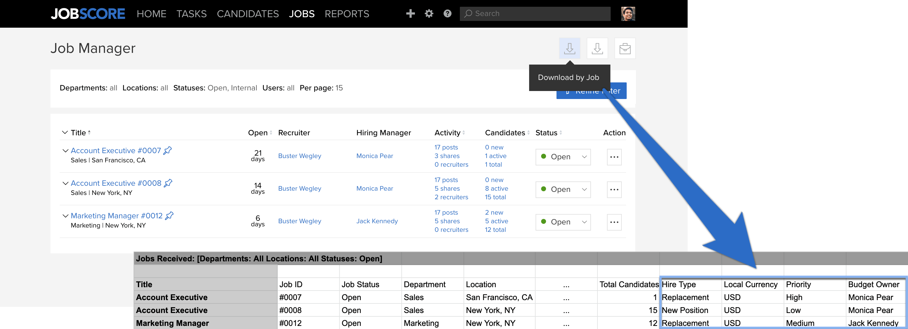Viewport: 908px width, 329px height.
Task: Expand the Account Executive #0007 row chevron
Action: (65, 151)
